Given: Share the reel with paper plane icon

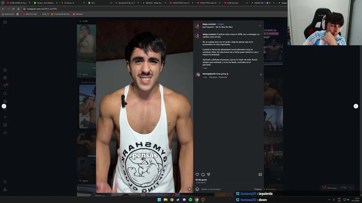Looking at the screenshot, I should [209, 175].
